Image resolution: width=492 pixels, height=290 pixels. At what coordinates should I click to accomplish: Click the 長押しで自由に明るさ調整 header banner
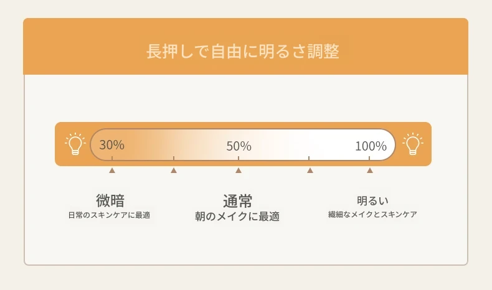[245, 47]
